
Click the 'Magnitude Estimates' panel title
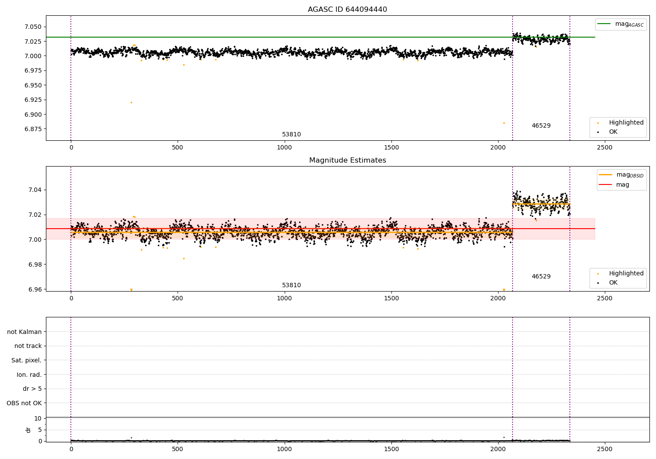(347, 160)
